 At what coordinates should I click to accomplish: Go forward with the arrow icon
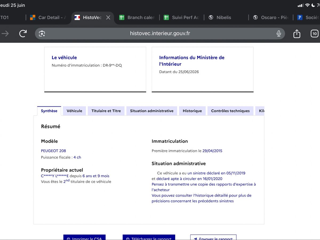coord(5,33)
